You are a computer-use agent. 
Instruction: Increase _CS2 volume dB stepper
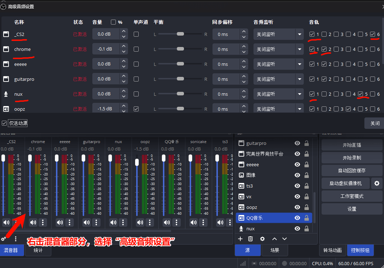(124, 31)
